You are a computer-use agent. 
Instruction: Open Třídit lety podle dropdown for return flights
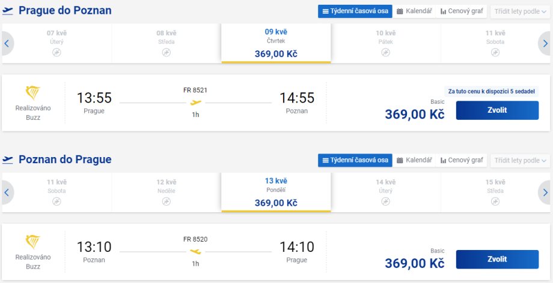520,160
